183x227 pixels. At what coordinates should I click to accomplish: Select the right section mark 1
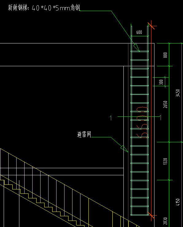pos(160,118)
